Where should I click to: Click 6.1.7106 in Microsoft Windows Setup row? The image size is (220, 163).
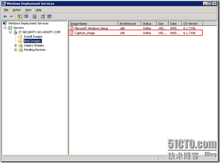(x=190, y=28)
